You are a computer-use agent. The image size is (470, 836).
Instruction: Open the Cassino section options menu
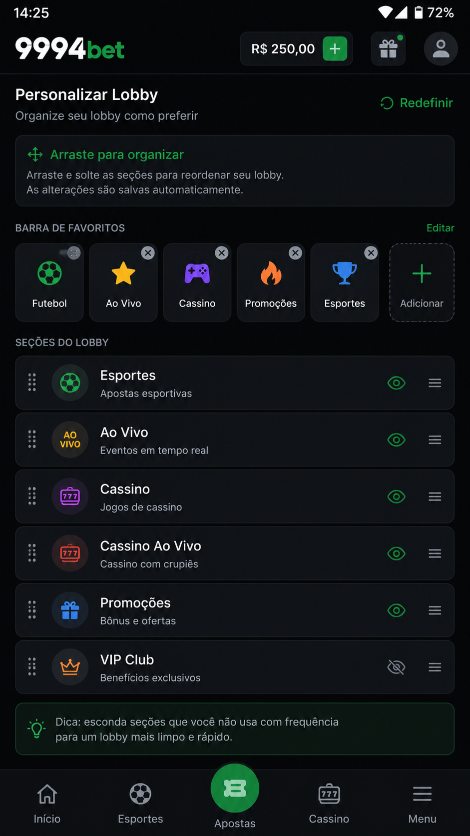tap(435, 496)
